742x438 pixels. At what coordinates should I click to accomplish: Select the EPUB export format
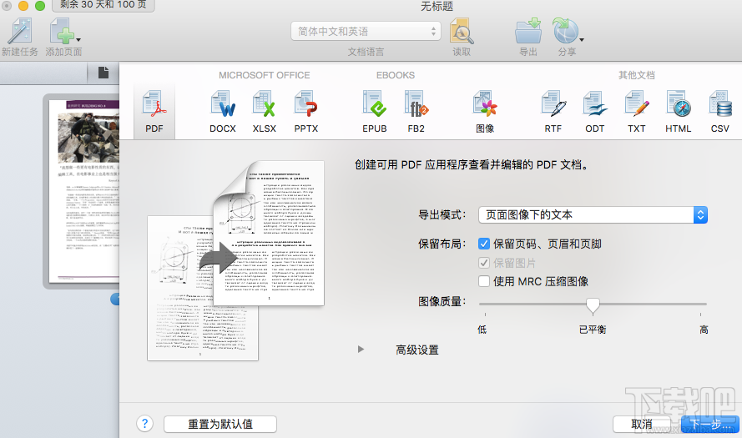click(374, 112)
